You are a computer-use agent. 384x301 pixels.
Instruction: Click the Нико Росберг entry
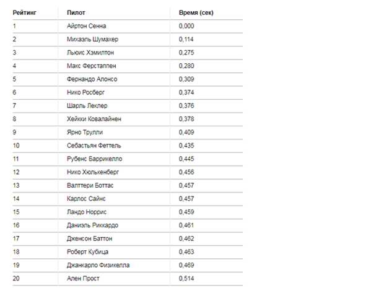tap(85, 92)
